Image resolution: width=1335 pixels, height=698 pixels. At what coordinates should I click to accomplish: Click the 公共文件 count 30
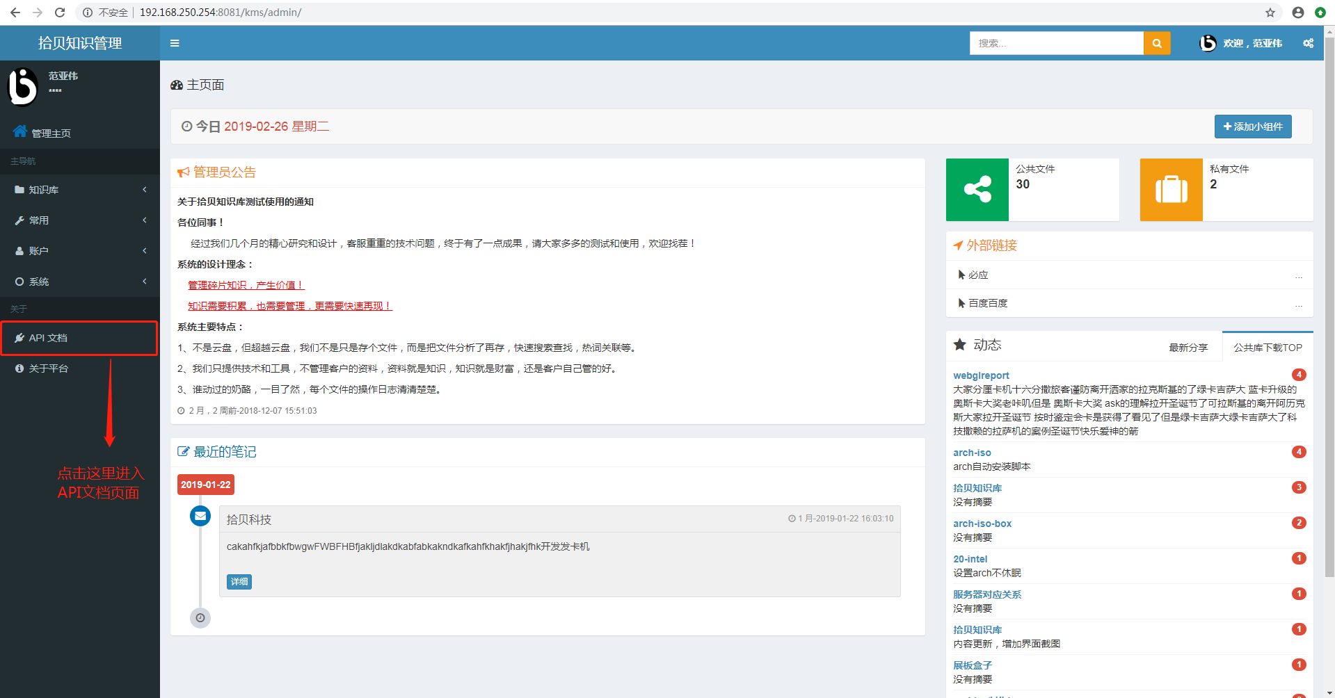point(1023,184)
